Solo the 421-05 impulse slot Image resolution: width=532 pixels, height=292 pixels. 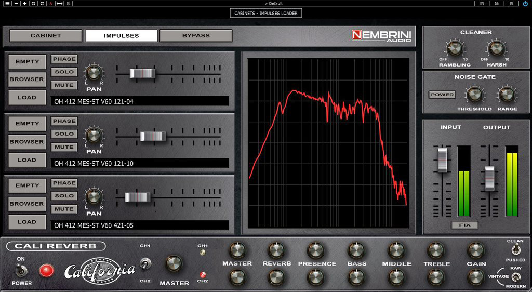64,196
